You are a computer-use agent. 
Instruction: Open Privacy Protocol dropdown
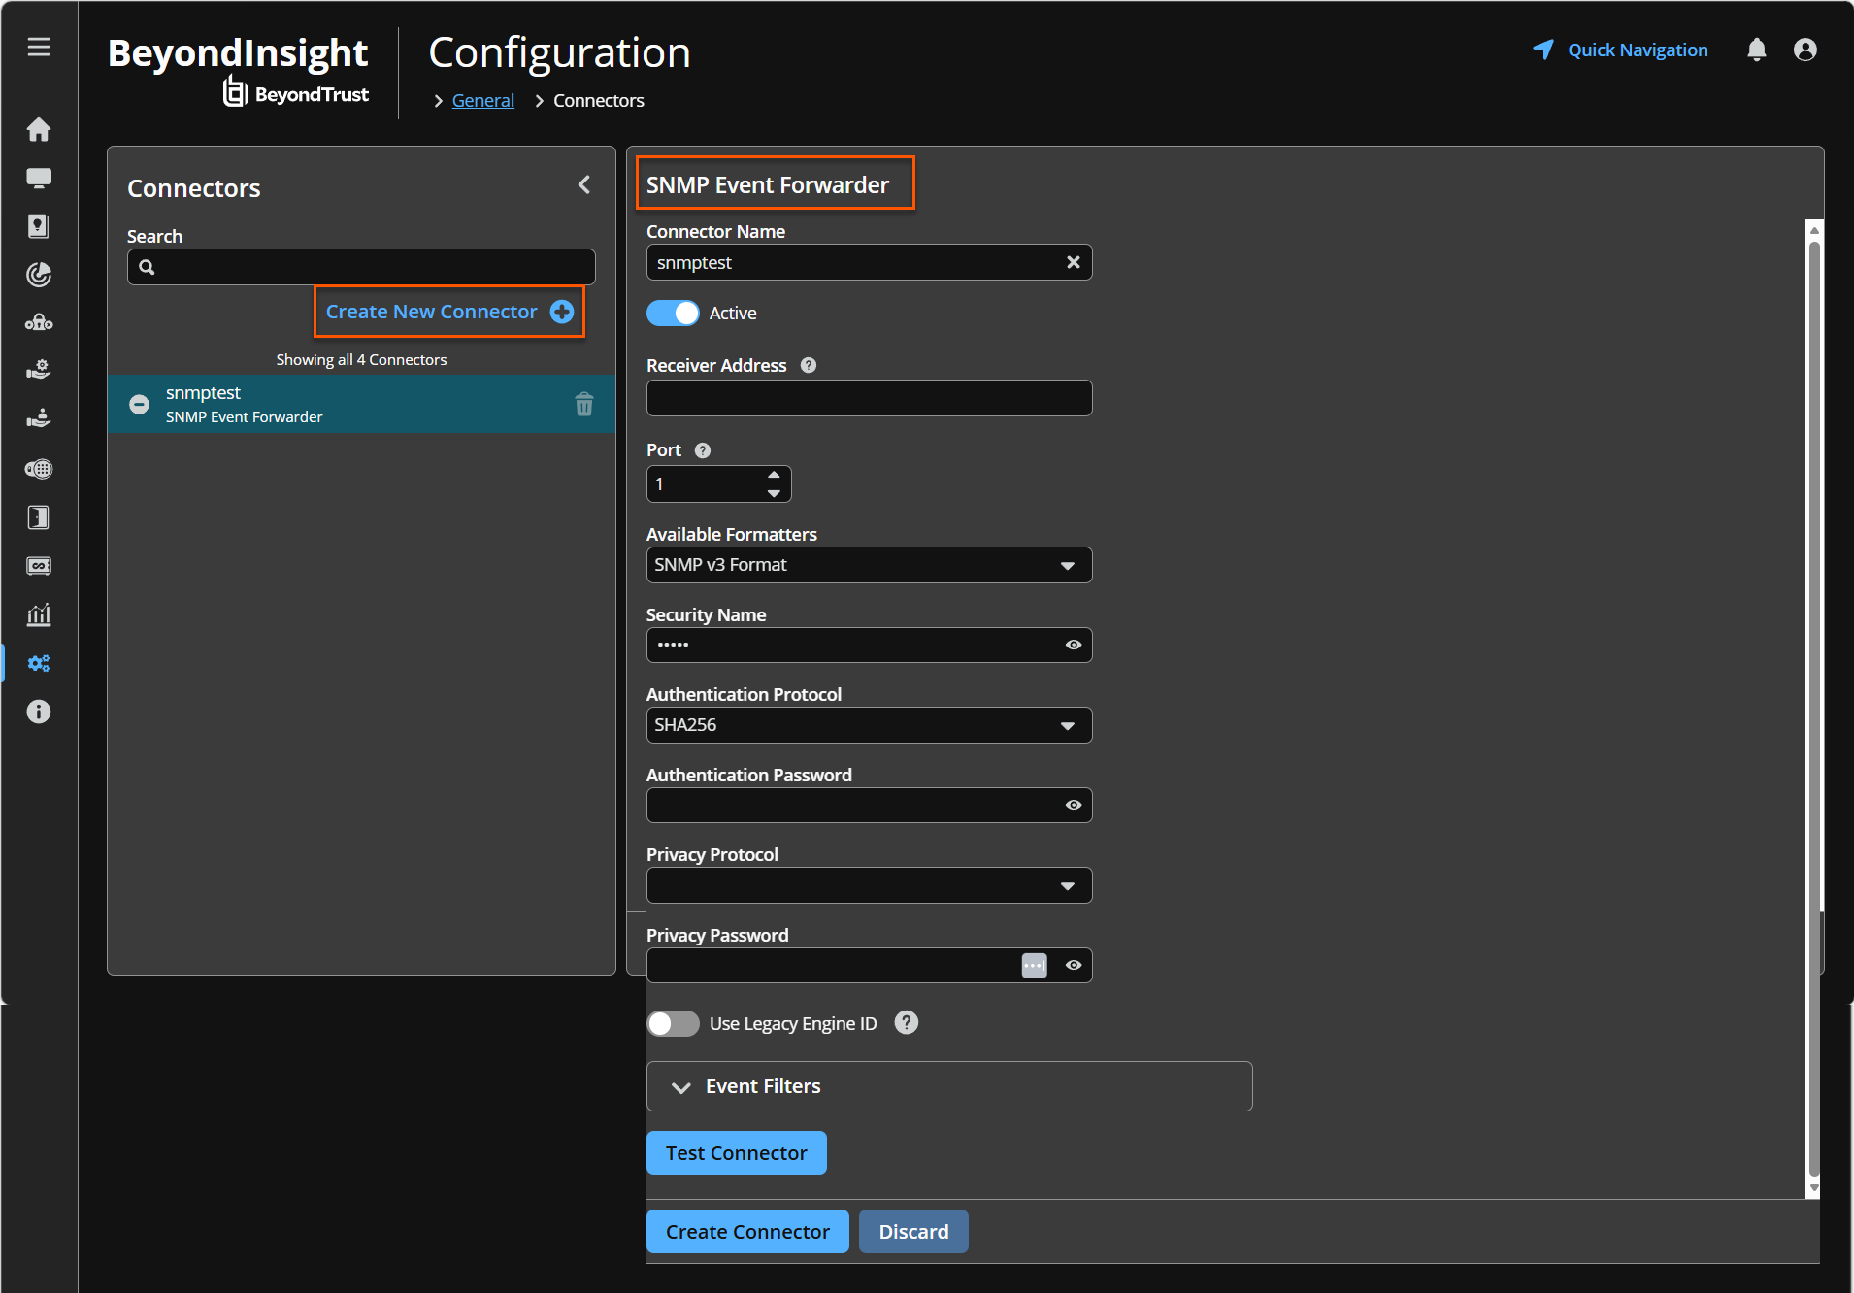point(869,885)
